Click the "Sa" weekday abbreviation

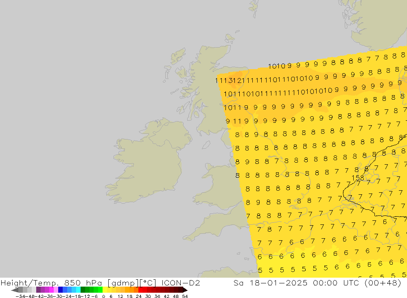pyautogui.click(x=238, y=283)
